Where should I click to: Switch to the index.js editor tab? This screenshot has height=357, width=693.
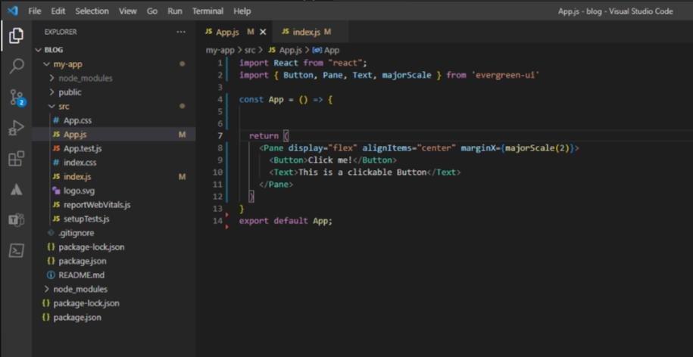click(x=306, y=32)
